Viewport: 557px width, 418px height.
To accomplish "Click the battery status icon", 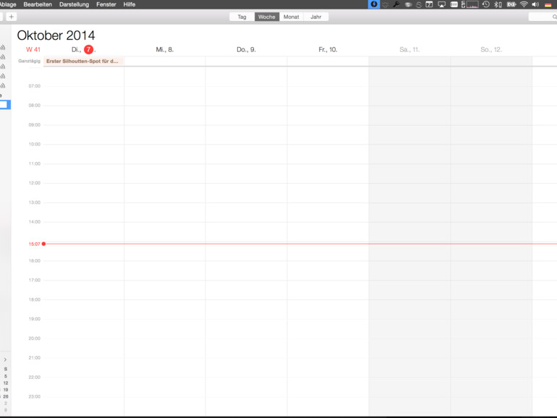I will click(x=511, y=4).
